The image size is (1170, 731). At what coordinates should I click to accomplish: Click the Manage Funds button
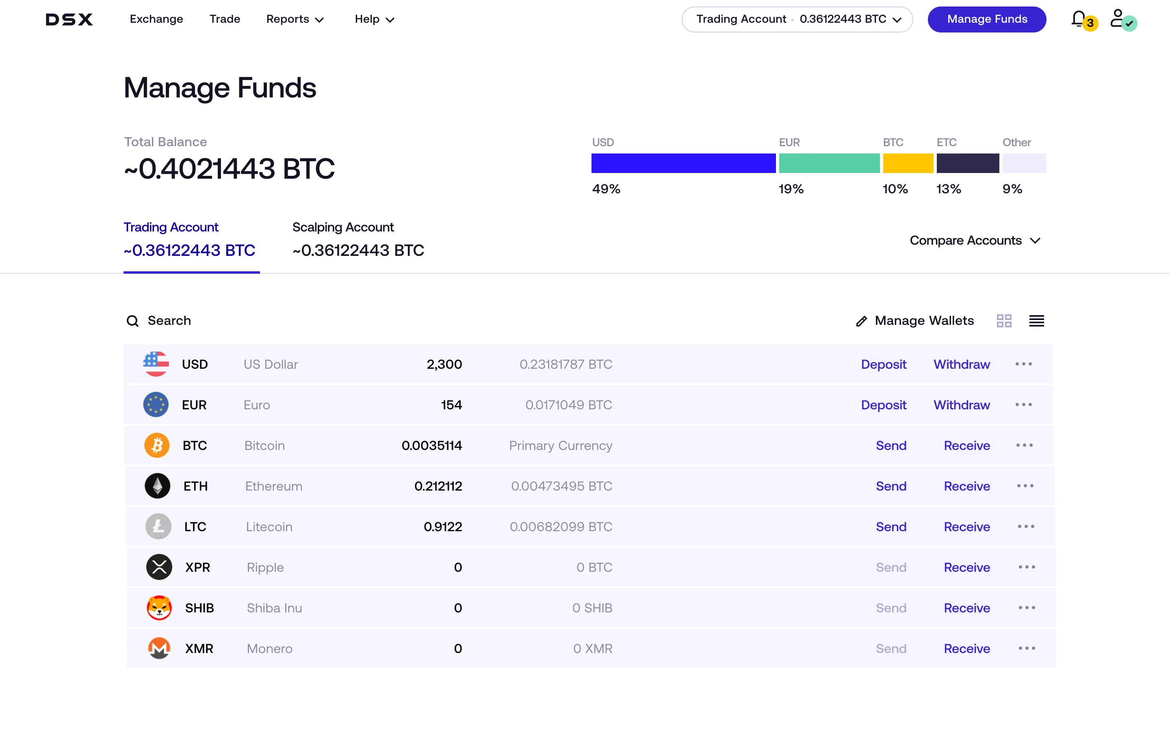coord(987,19)
